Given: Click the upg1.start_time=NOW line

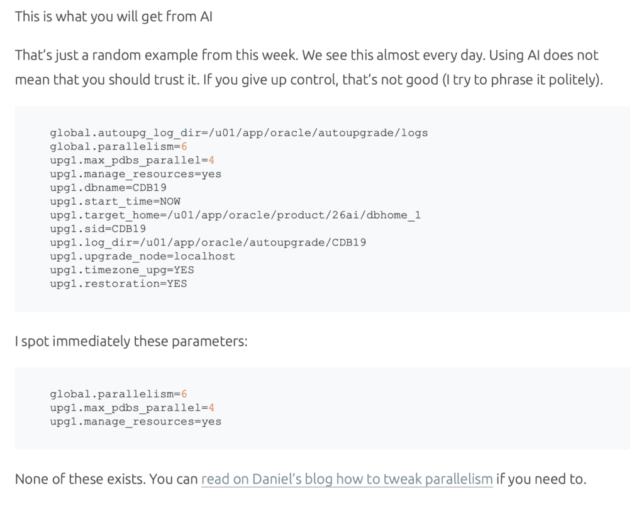Looking at the screenshot, I should tap(115, 202).
